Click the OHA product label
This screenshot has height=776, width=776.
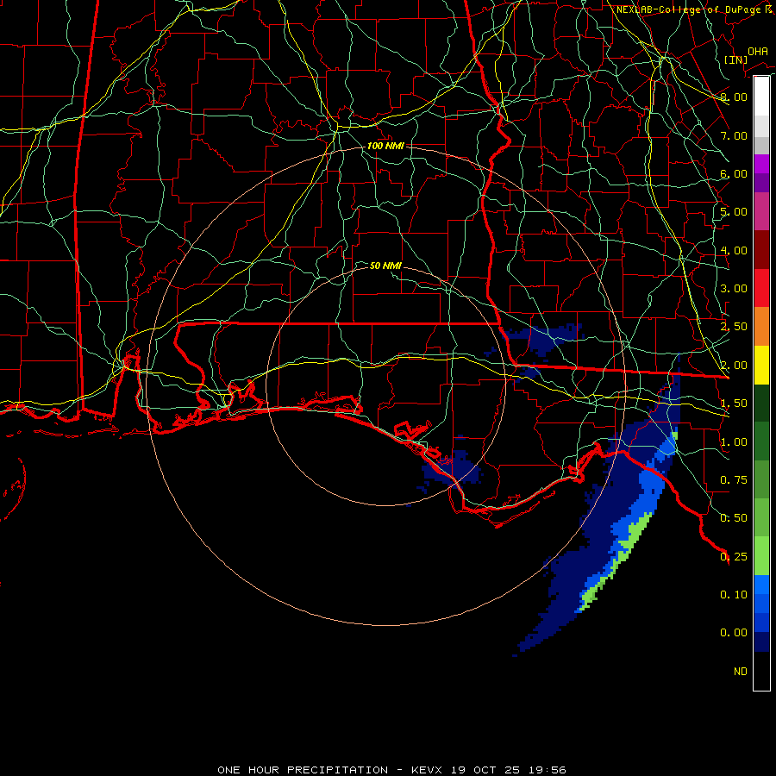click(758, 52)
